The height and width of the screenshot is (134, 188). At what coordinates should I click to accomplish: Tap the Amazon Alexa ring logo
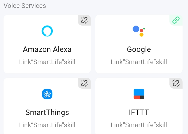[47, 31]
